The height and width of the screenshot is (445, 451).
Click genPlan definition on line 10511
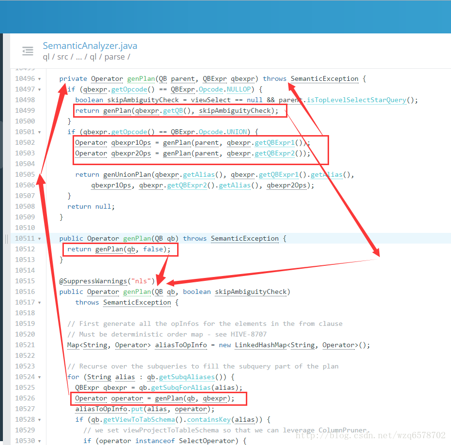(137, 239)
